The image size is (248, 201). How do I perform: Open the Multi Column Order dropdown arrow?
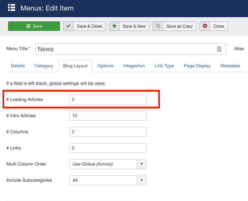pyautogui.click(x=142, y=164)
